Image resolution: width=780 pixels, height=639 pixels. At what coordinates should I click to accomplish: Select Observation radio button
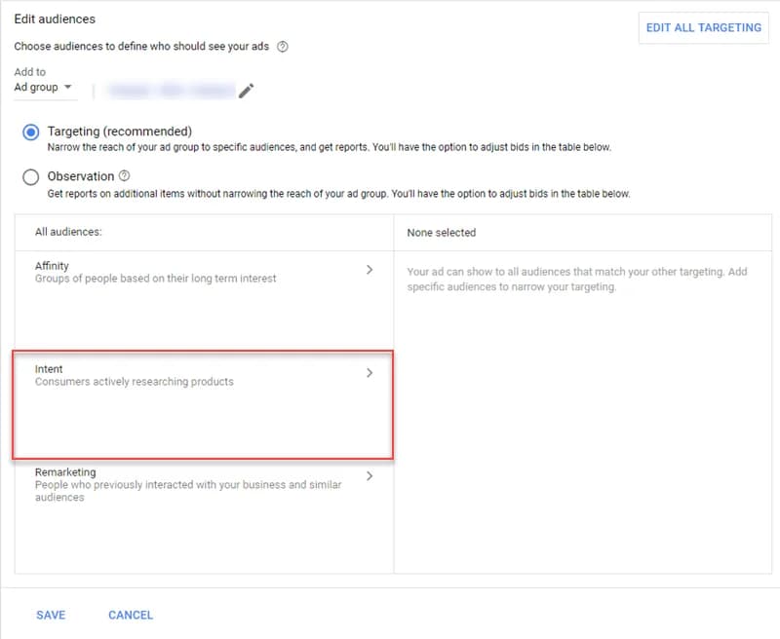pyautogui.click(x=31, y=177)
